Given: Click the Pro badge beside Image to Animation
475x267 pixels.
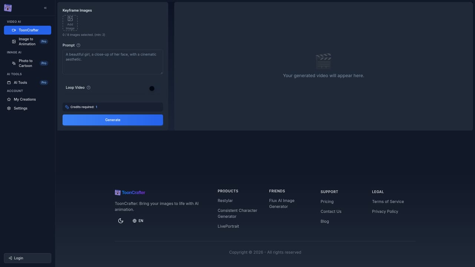Looking at the screenshot, I should point(44,42).
